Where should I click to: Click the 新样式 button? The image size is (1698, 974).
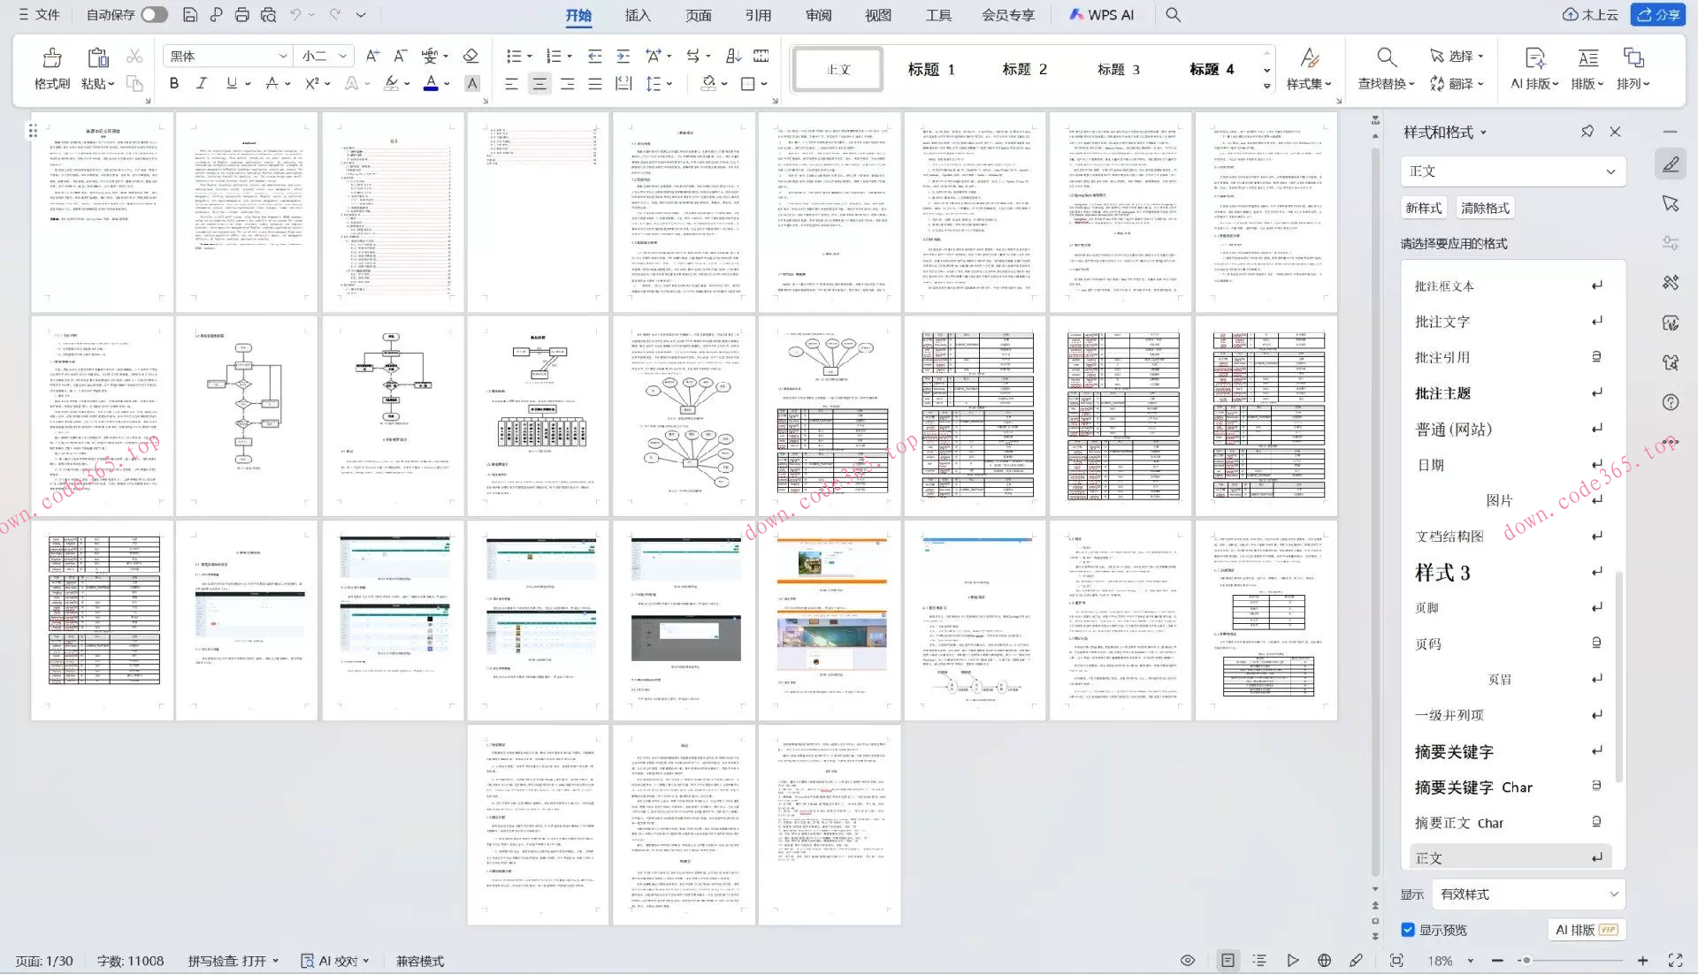click(x=1423, y=208)
